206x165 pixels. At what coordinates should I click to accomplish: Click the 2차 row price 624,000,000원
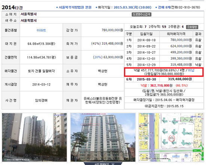(181, 46)
